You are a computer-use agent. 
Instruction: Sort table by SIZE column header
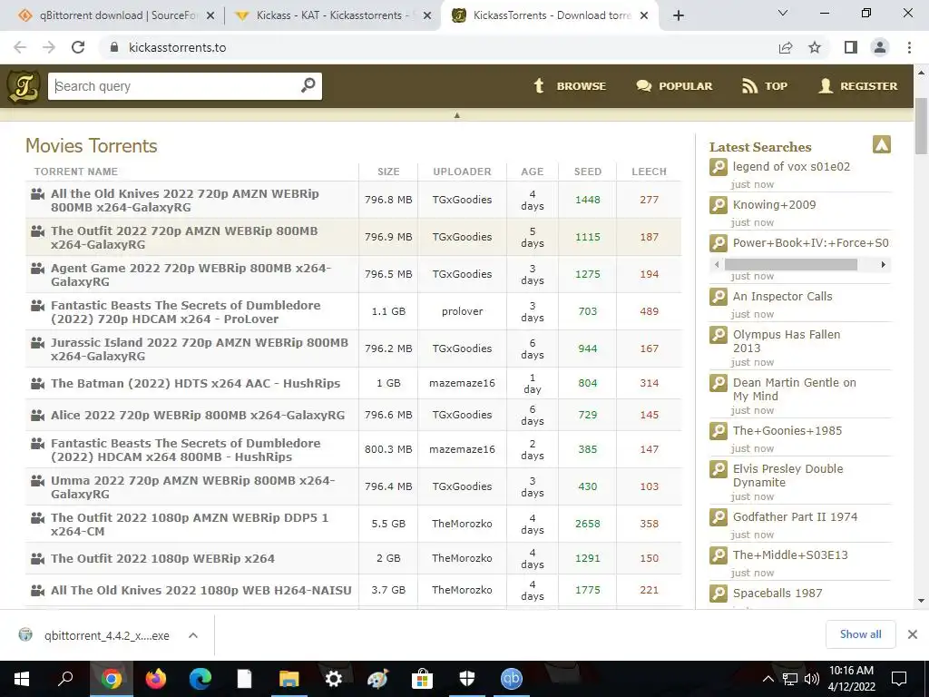[388, 172]
